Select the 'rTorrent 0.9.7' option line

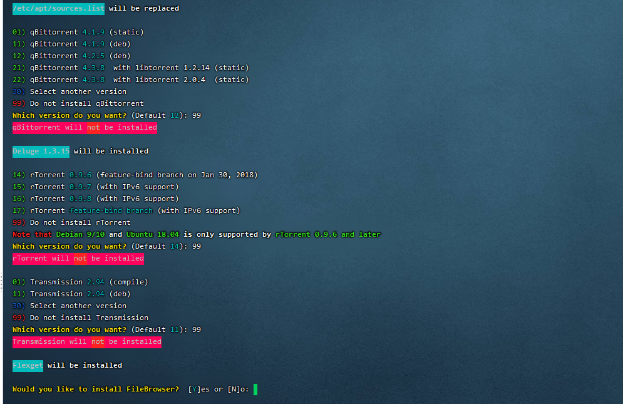96,187
